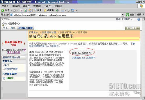
Task: Open the Edit (编辑) menu
Action: [x=16, y=6]
